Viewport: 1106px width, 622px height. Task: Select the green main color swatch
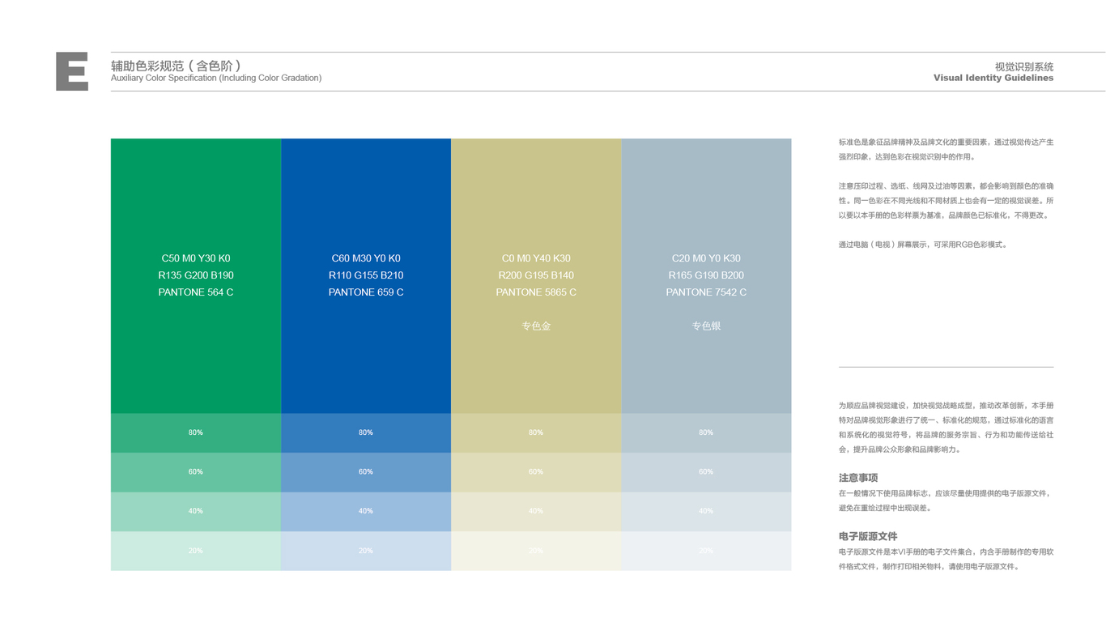tap(196, 275)
